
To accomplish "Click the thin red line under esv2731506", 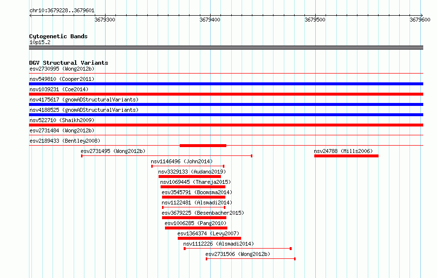I will pos(250,259).
